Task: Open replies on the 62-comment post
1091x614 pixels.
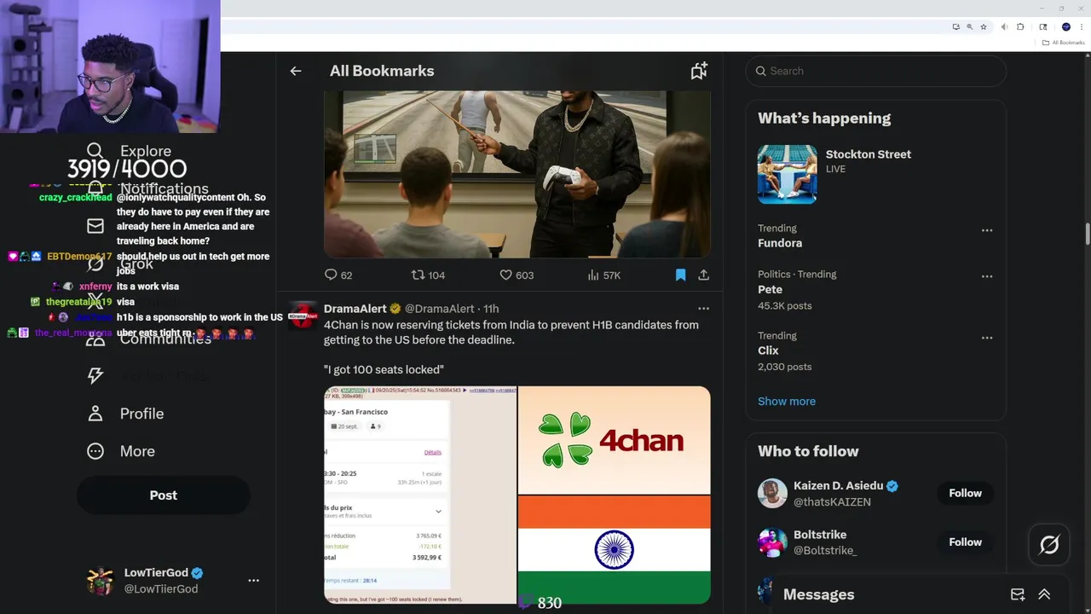Action: (x=338, y=275)
